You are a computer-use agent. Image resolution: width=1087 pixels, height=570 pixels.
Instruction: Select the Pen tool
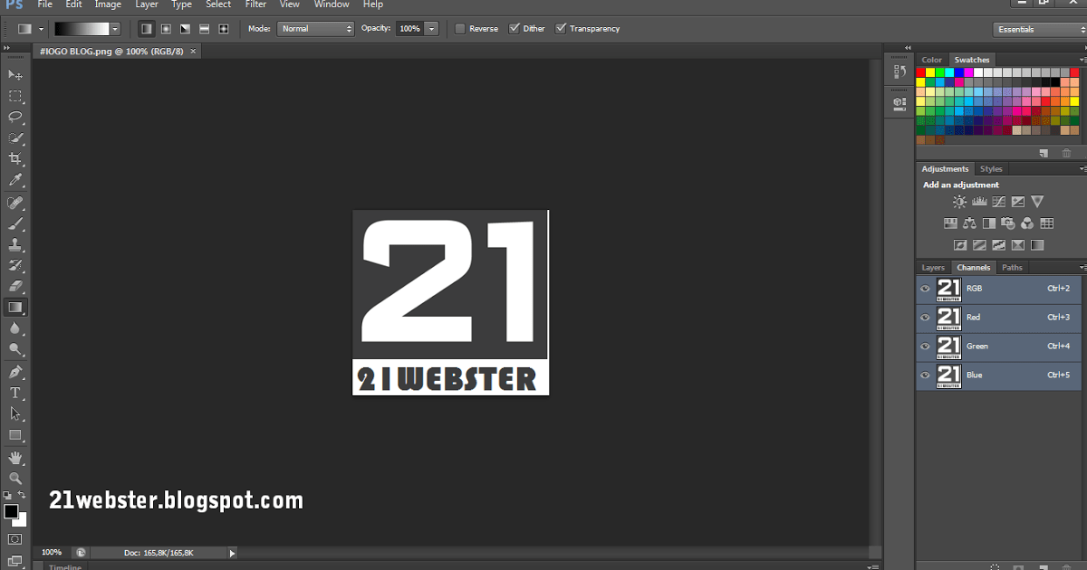(15, 372)
